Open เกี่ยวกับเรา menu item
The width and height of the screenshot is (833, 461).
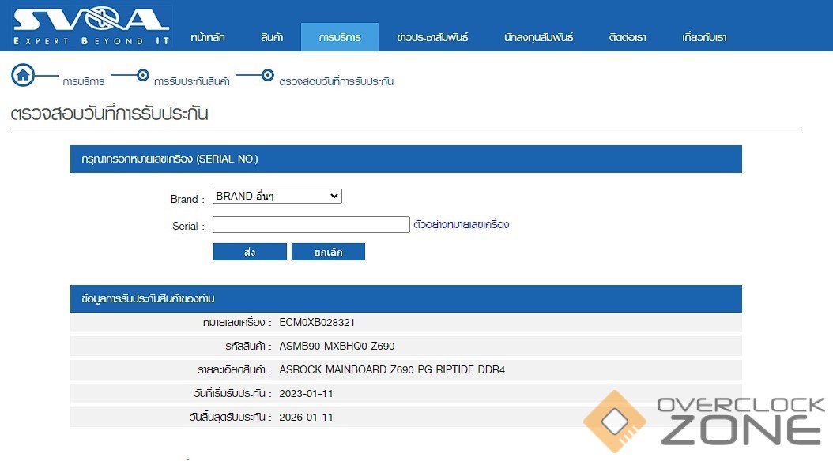pos(704,37)
